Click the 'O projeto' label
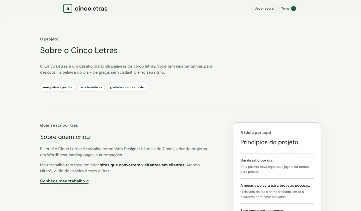 pos(49,39)
